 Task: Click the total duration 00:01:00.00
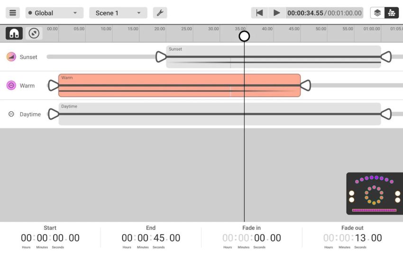point(344,13)
